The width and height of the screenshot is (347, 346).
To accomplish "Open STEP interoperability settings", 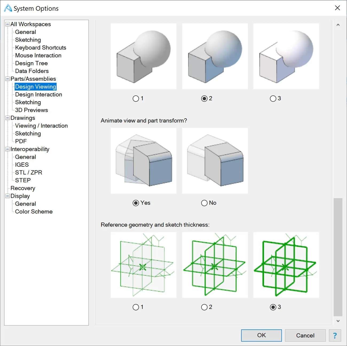I will click(23, 180).
